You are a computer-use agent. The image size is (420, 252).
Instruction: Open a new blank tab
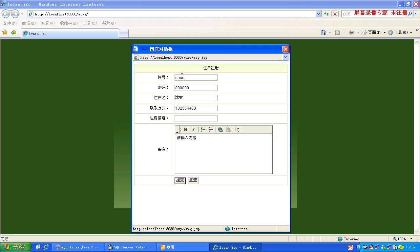tap(123, 33)
